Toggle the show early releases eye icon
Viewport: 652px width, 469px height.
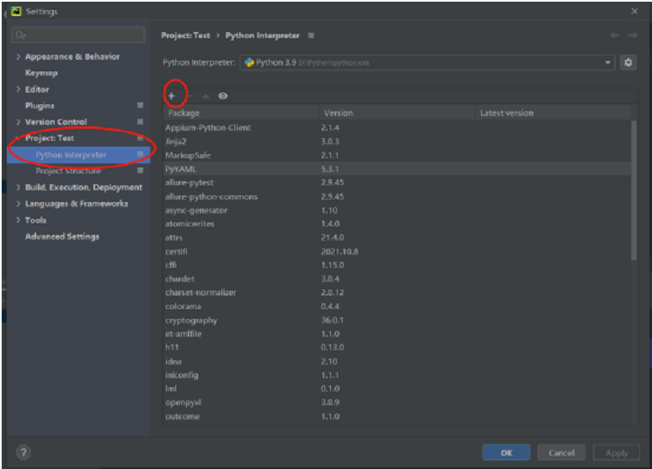point(223,96)
